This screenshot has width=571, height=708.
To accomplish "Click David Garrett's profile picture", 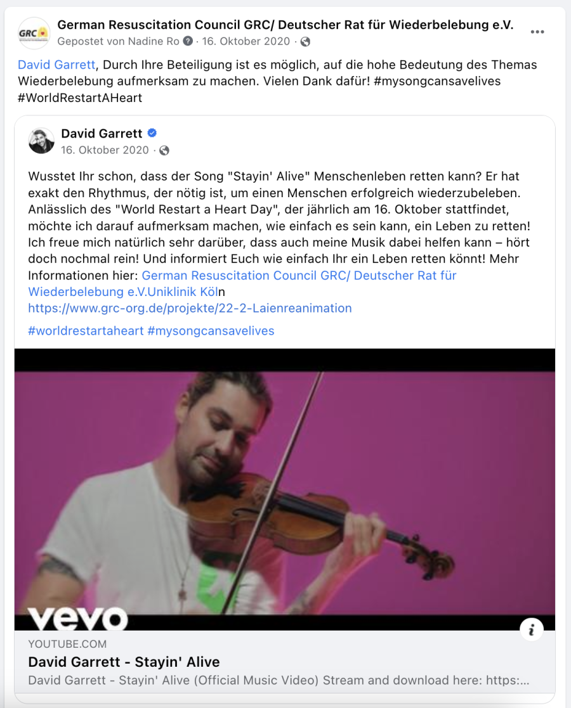I will (x=41, y=141).
